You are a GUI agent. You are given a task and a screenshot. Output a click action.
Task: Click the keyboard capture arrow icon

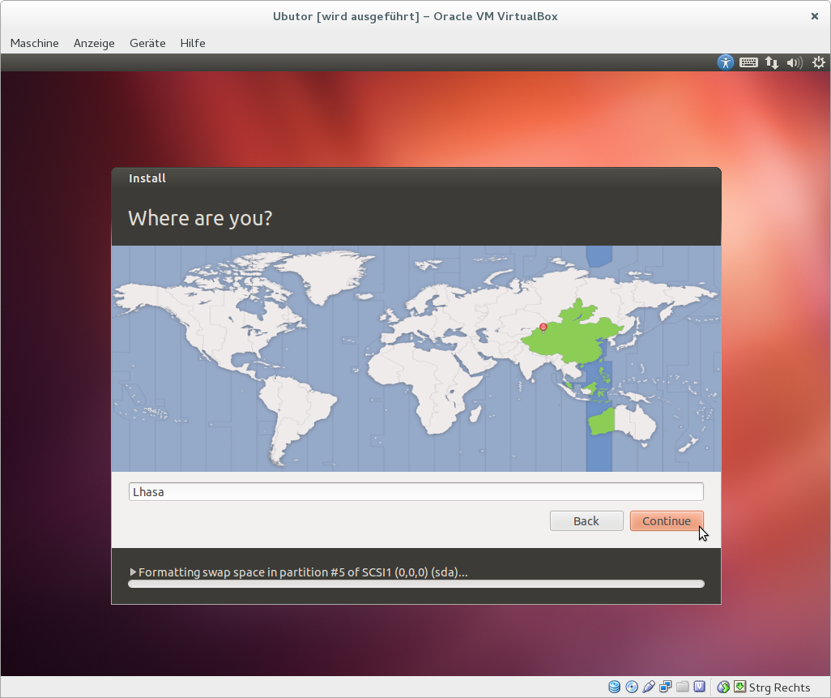pos(739,687)
